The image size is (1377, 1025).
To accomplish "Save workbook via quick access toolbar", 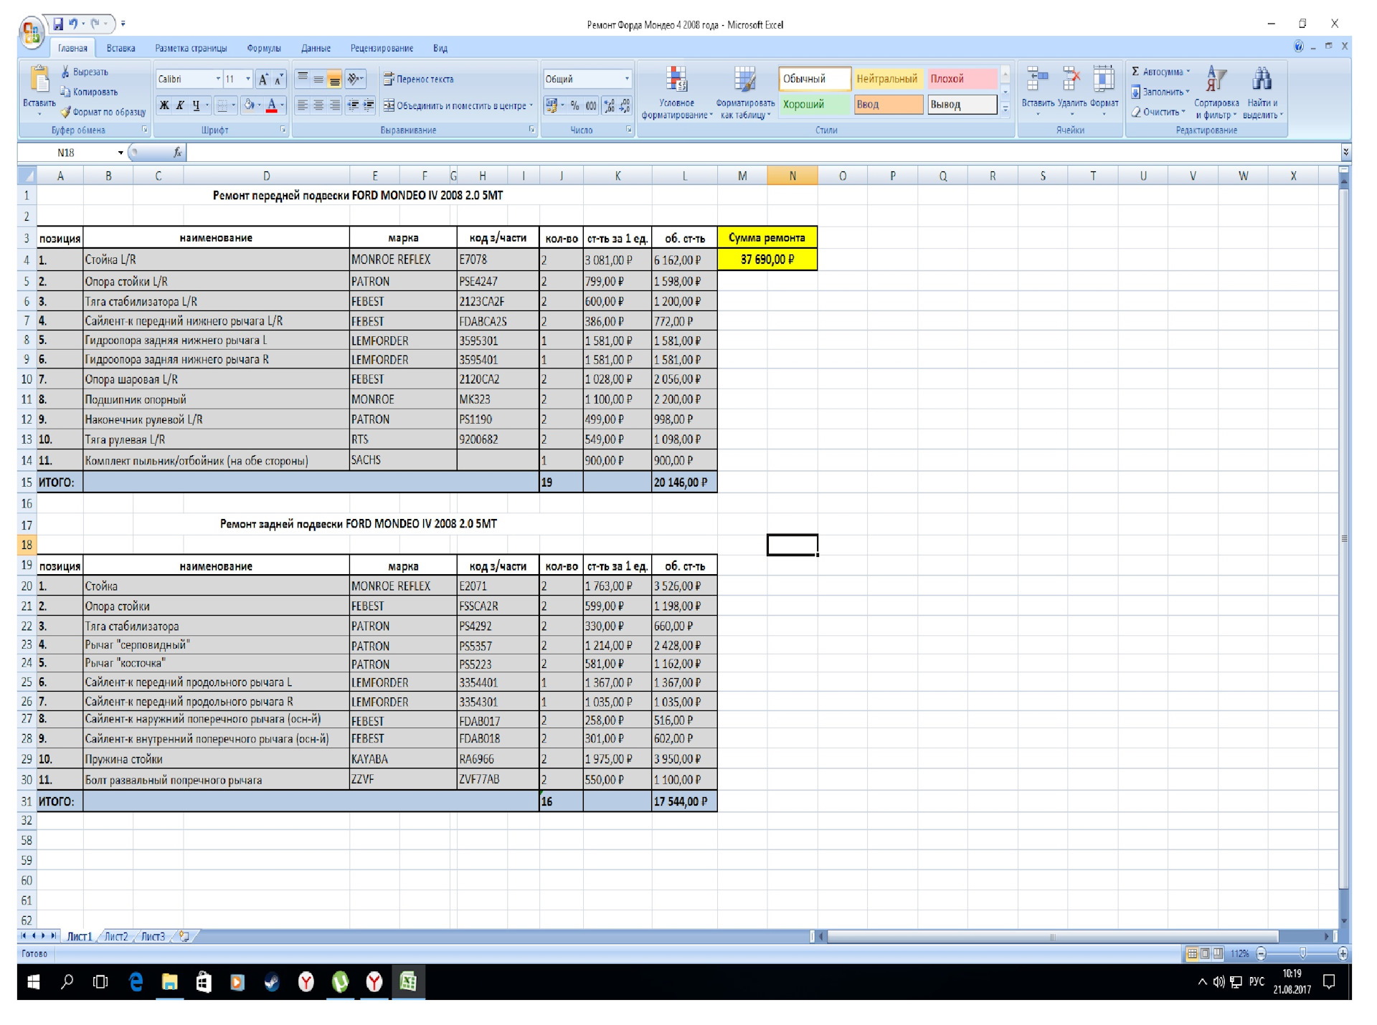I will (58, 24).
